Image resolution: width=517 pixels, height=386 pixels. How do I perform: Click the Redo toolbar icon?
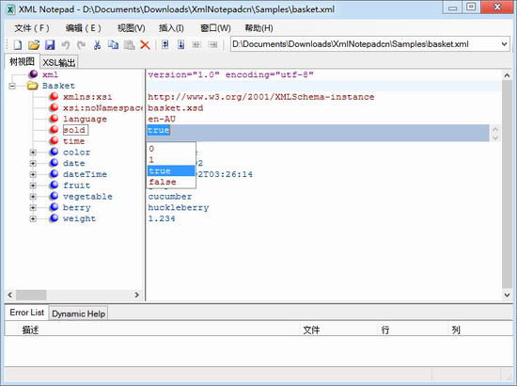81,44
